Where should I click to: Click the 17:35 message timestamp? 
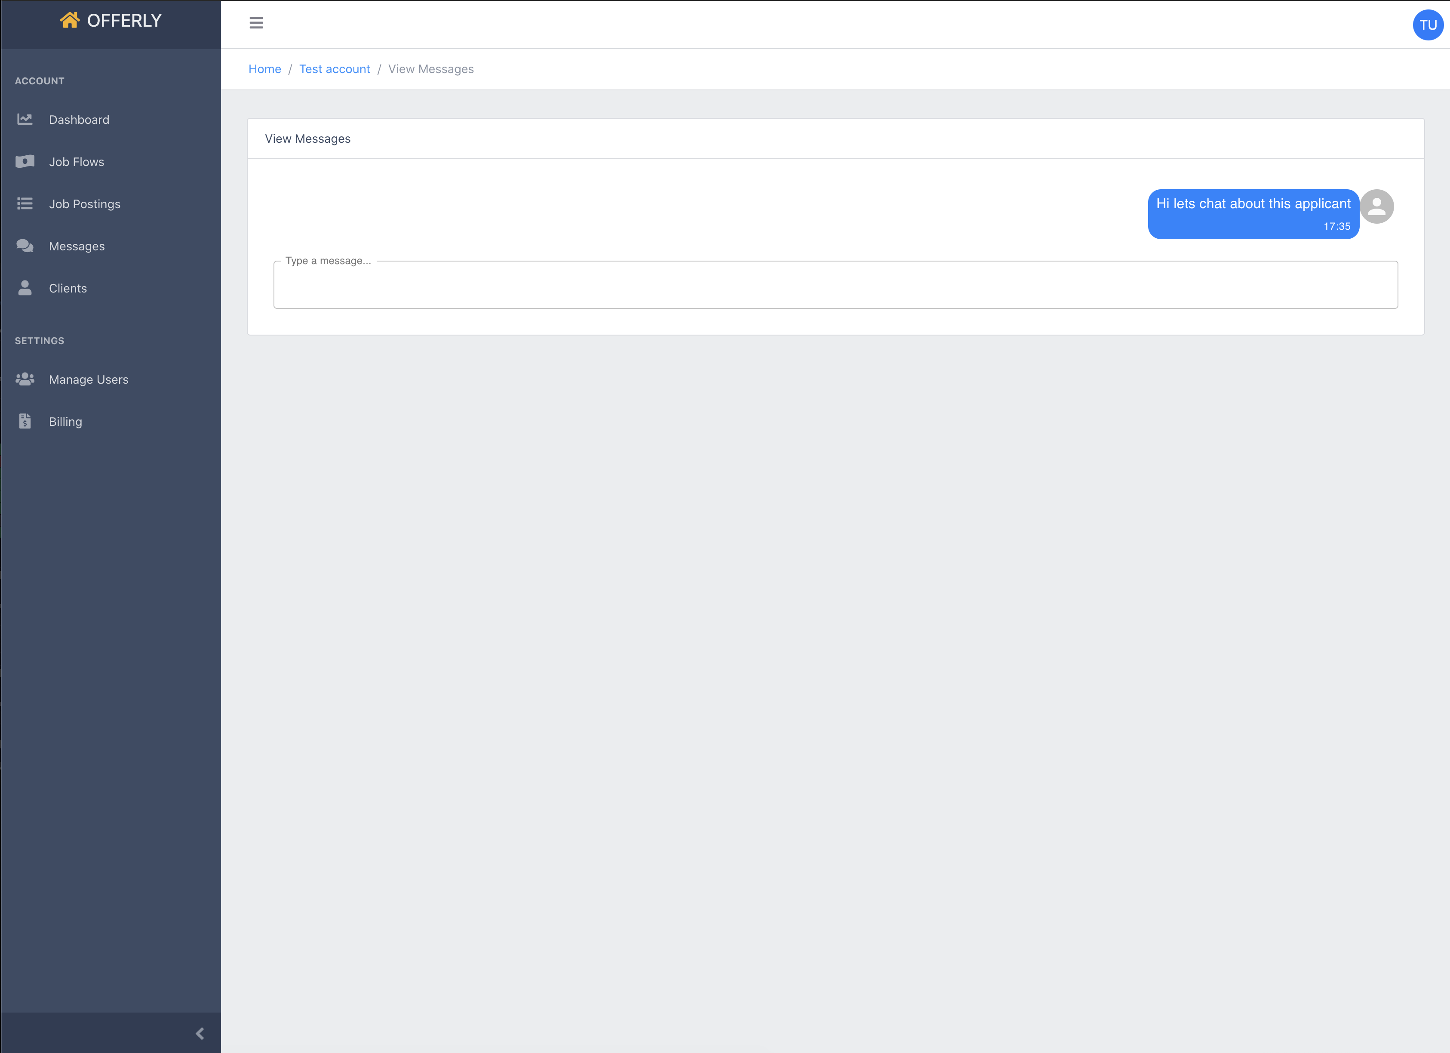click(x=1337, y=226)
